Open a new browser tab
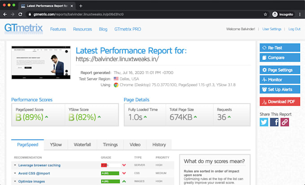The width and height of the screenshot is (305, 185). tap(81, 6)
